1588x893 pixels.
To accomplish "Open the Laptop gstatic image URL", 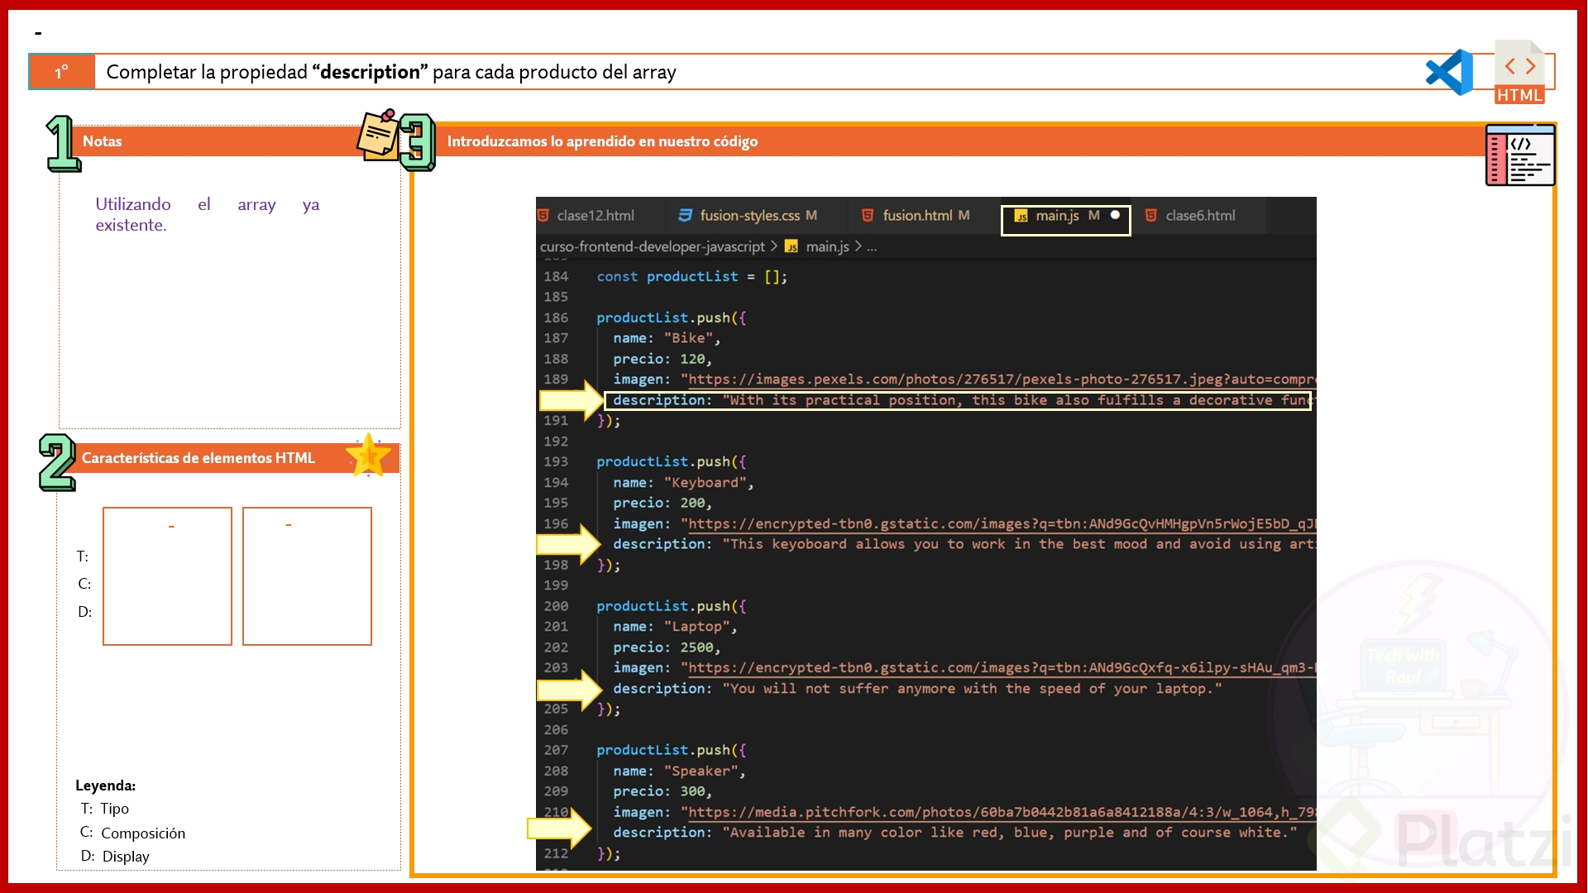I will click(x=1002, y=668).
